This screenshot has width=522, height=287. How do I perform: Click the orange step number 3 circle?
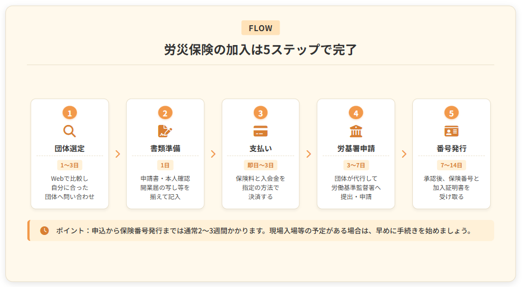pyautogui.click(x=261, y=113)
